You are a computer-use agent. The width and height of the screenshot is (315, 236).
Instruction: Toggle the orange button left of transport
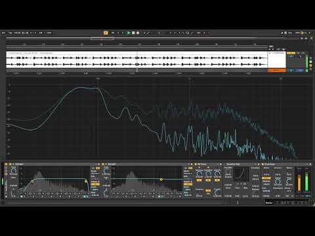click(106, 33)
